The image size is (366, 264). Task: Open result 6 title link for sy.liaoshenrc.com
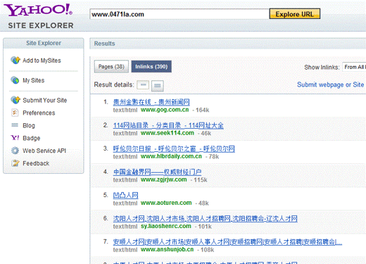tap(205, 219)
